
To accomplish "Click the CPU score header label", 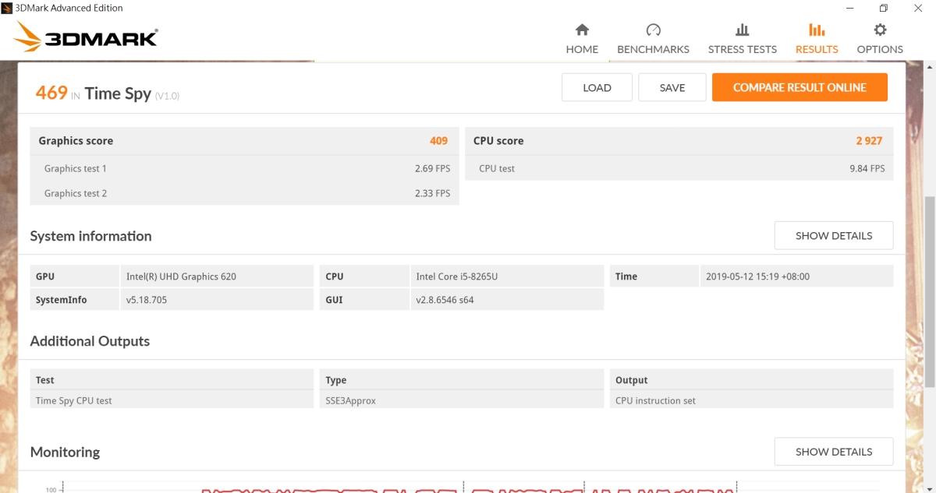I will pos(498,141).
